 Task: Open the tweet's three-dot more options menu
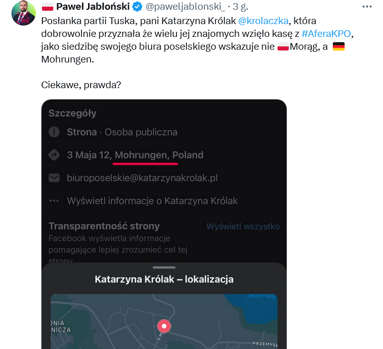pos(367,7)
